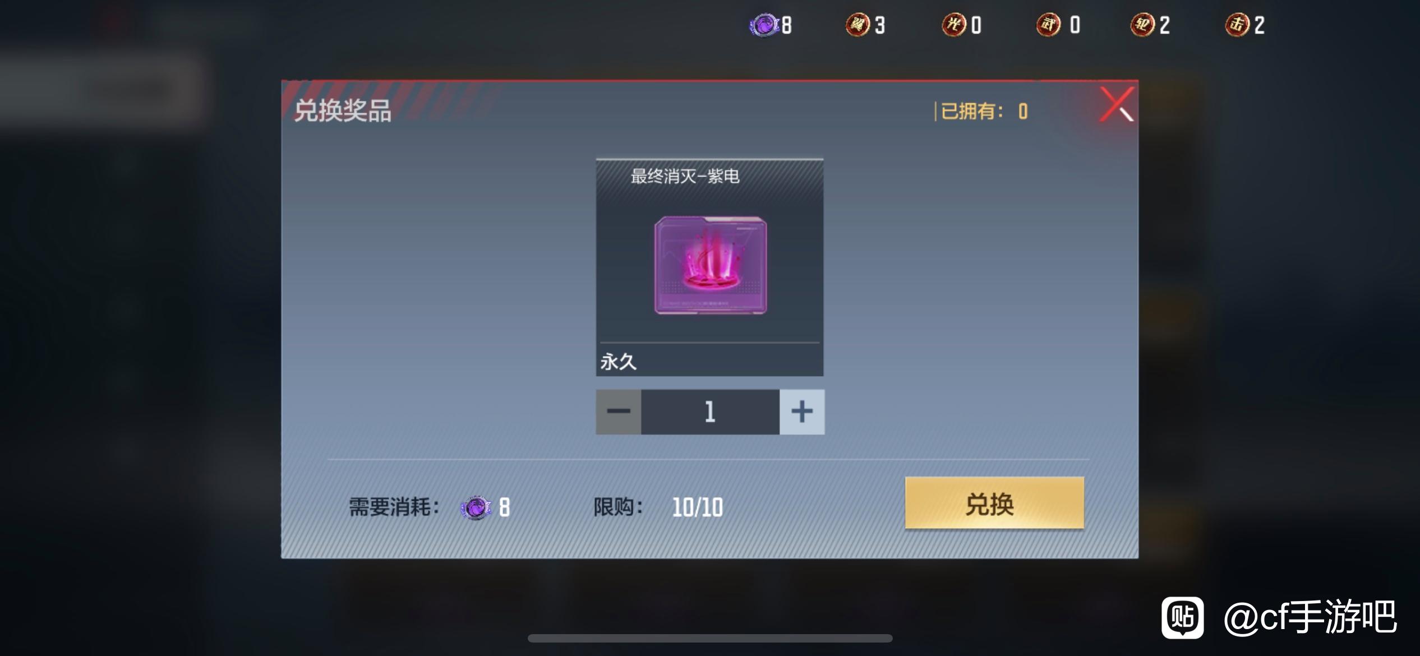1420x656 pixels.
Task: Tap the purple token icon beside 需要消耗
Action: click(x=476, y=508)
